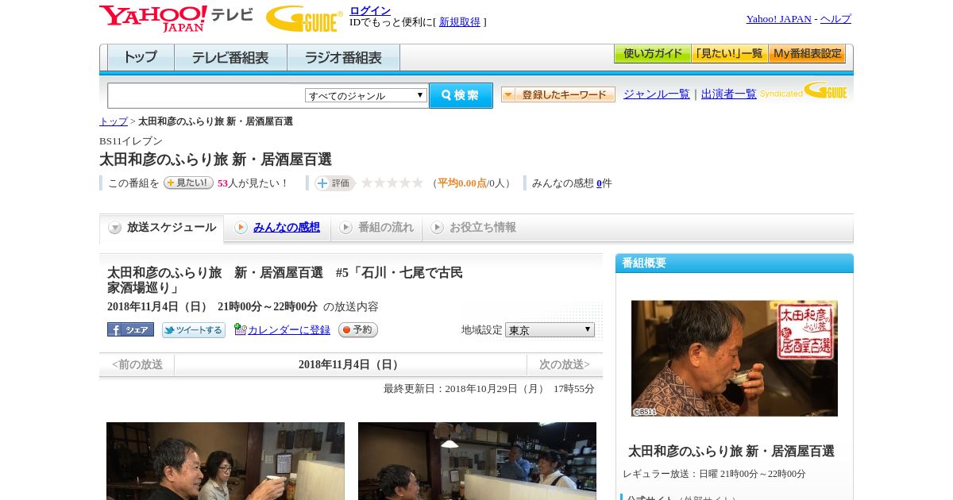
Task: Share on Facebook with シェア button
Action: click(130, 329)
